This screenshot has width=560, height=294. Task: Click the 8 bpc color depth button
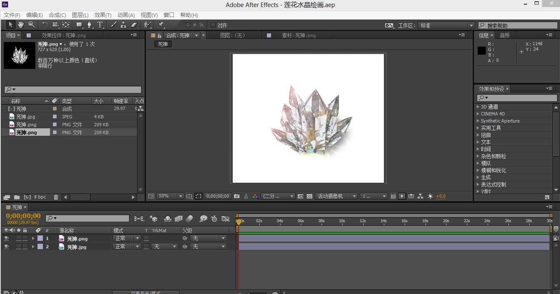point(40,197)
